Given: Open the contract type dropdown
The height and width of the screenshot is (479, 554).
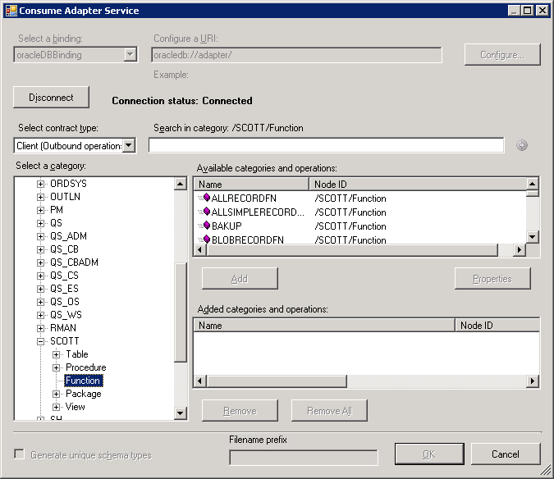Looking at the screenshot, I should click(x=129, y=145).
